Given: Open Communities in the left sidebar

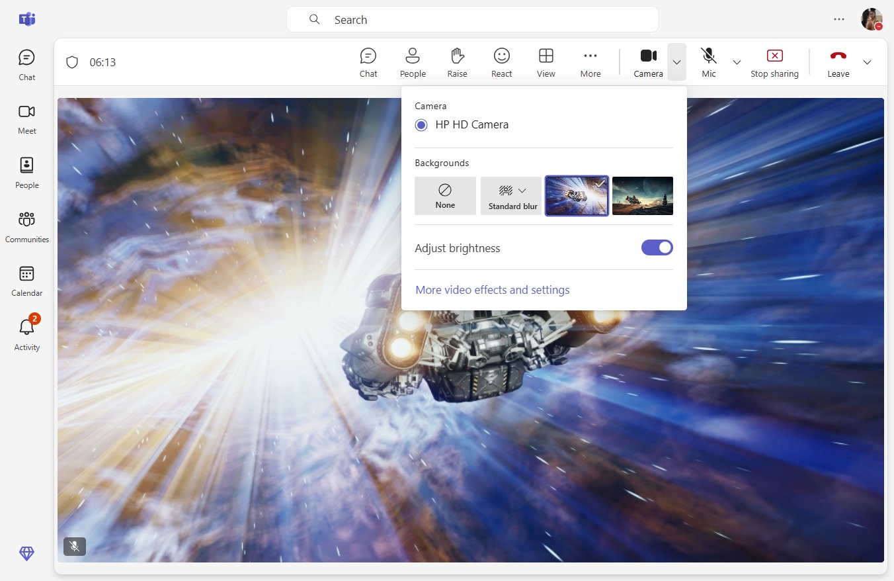Looking at the screenshot, I should click(27, 227).
